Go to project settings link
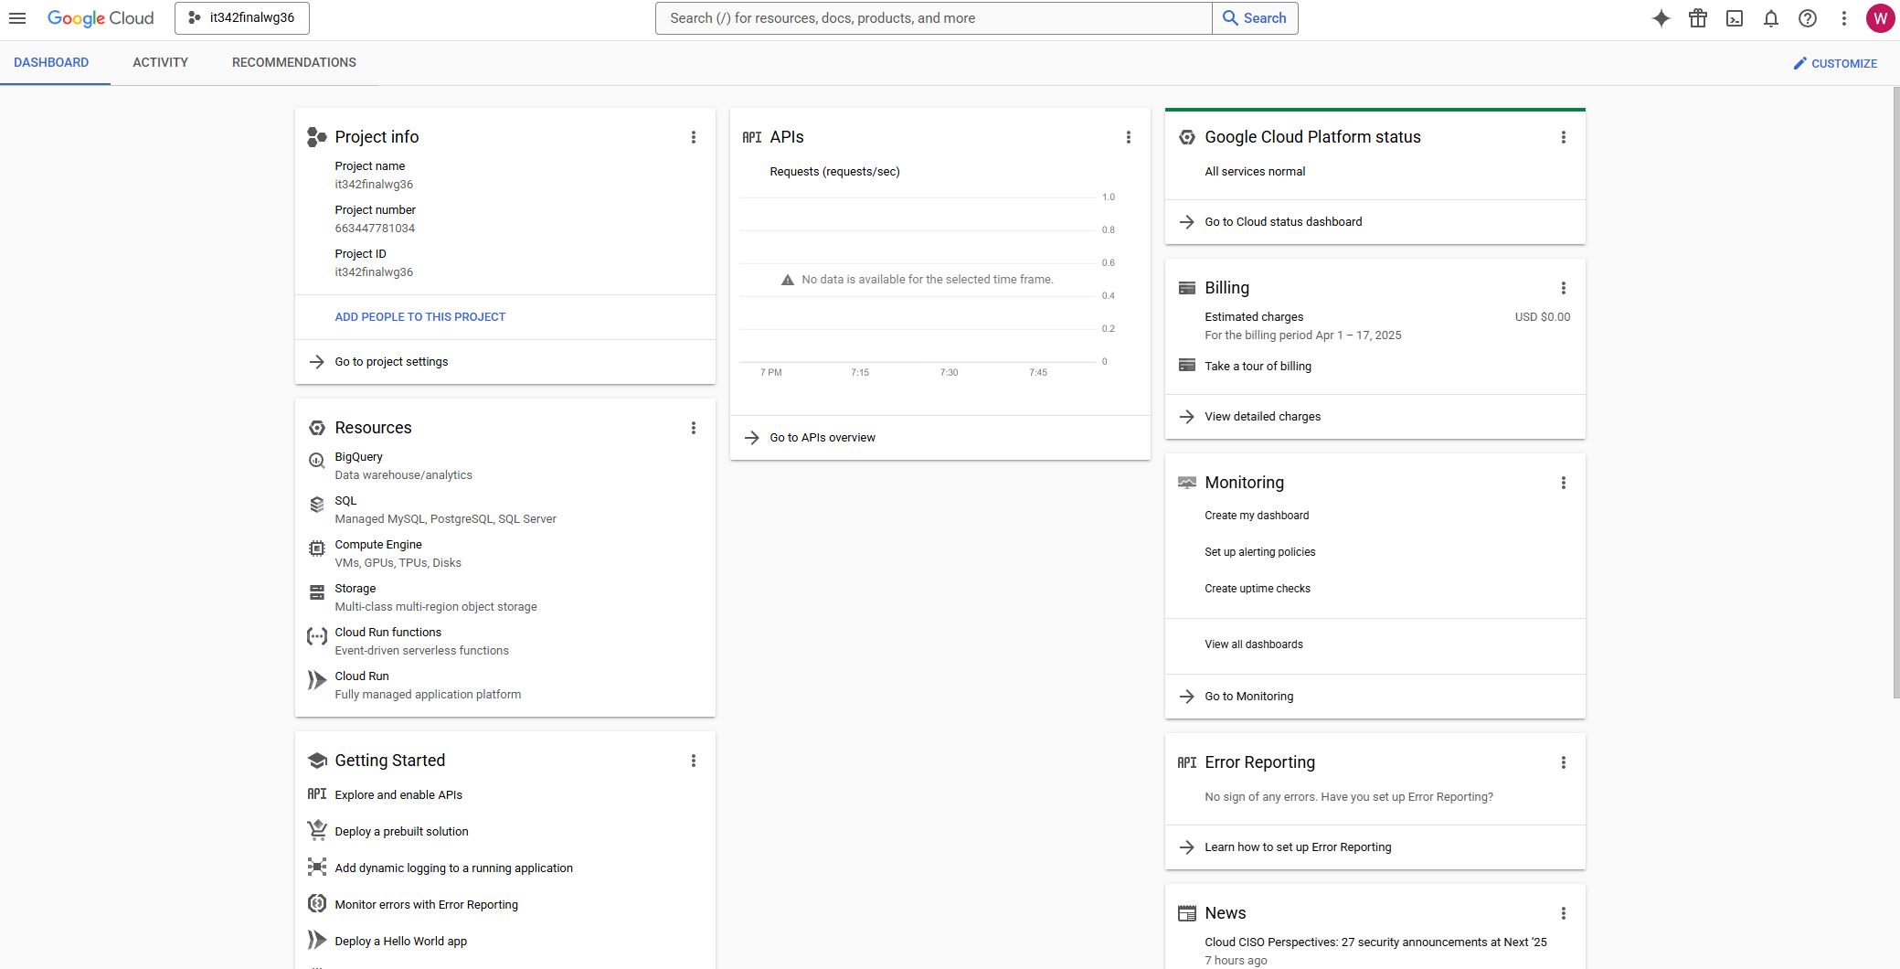Screen dimensions: 1900x969 click(x=391, y=362)
